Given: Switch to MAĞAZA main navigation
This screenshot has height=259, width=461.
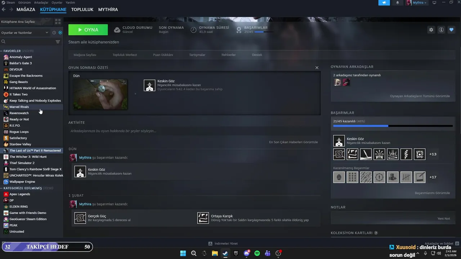Looking at the screenshot, I should click(26, 9).
